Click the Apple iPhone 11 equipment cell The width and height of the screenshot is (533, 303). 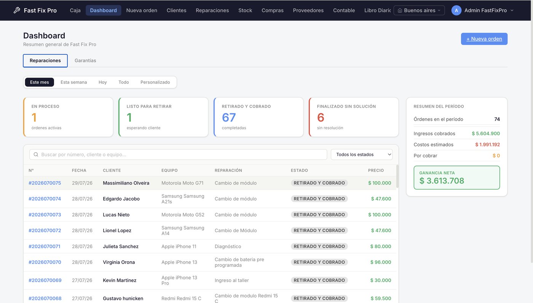click(179, 246)
